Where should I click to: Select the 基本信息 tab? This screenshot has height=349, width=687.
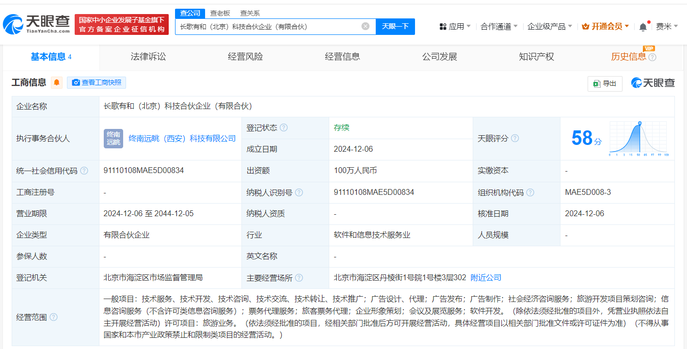tap(51, 57)
